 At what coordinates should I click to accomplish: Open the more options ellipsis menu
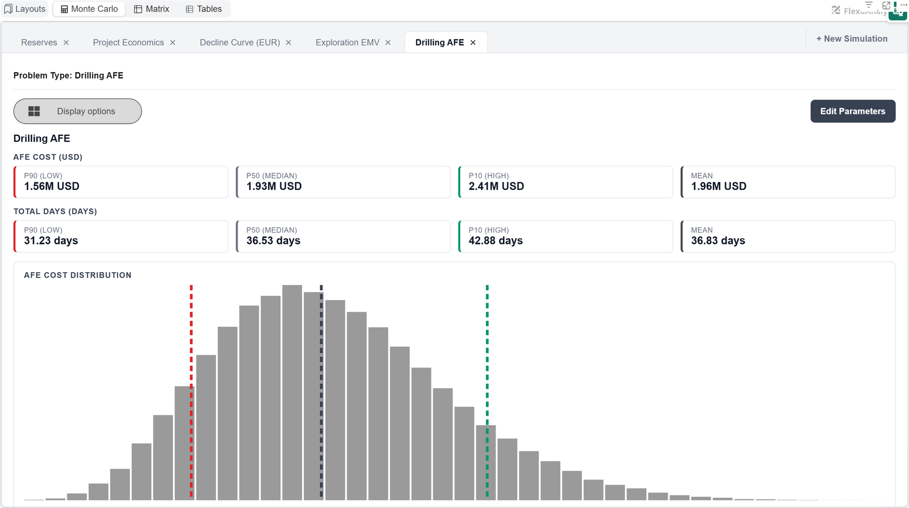(x=904, y=4)
